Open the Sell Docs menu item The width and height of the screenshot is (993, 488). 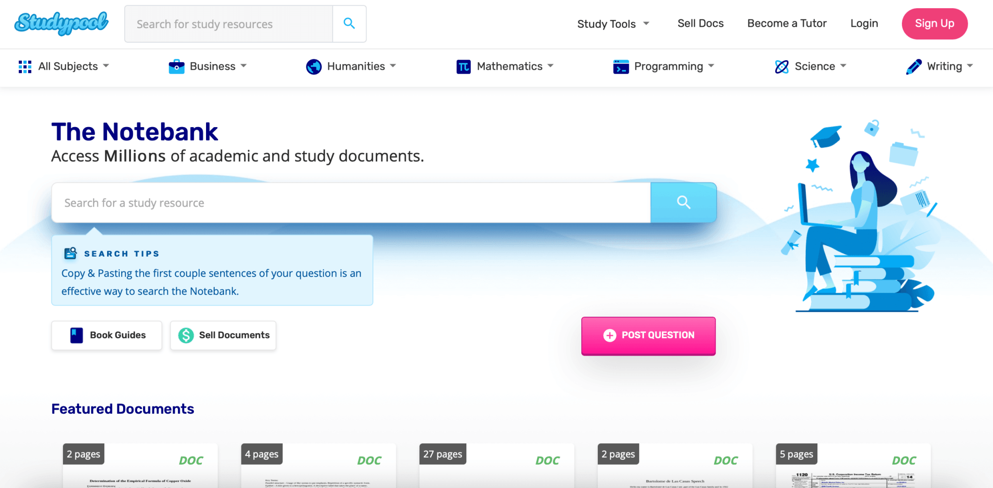(700, 23)
